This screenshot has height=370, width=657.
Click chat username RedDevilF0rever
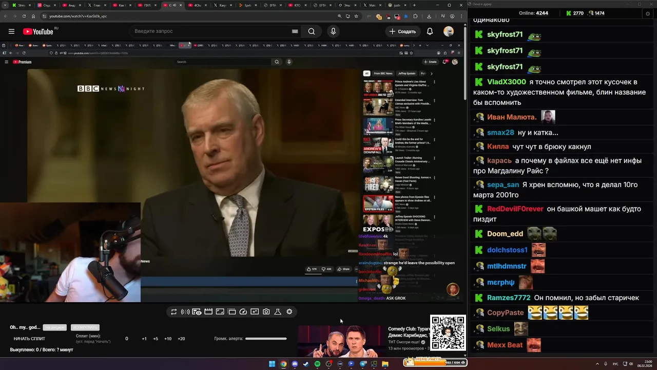(x=515, y=209)
